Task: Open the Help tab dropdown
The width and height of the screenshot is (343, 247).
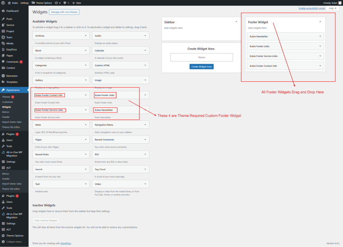Action: tap(333, 8)
